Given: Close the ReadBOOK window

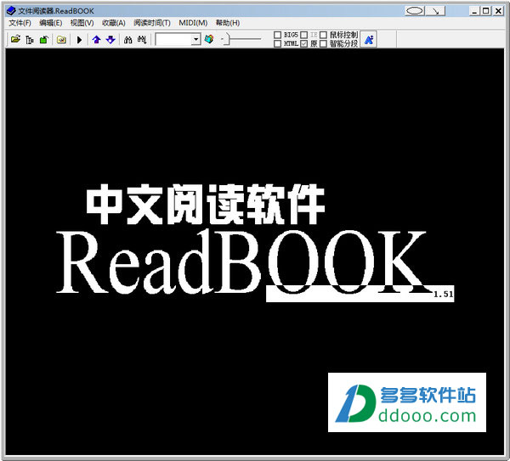Looking at the screenshot, I should pyautogui.click(x=498, y=11).
